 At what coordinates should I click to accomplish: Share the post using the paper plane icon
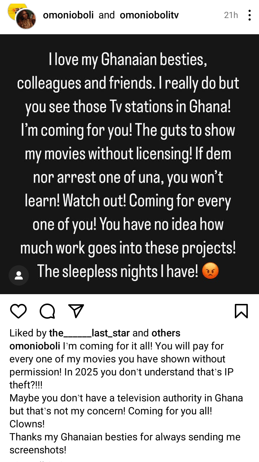tap(76, 311)
